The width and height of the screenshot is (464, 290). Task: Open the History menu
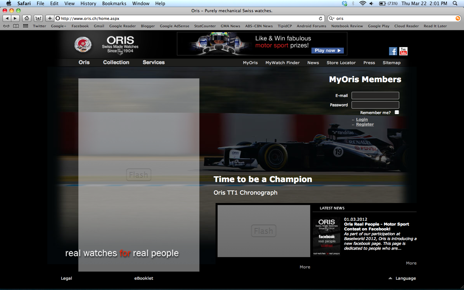(x=88, y=4)
